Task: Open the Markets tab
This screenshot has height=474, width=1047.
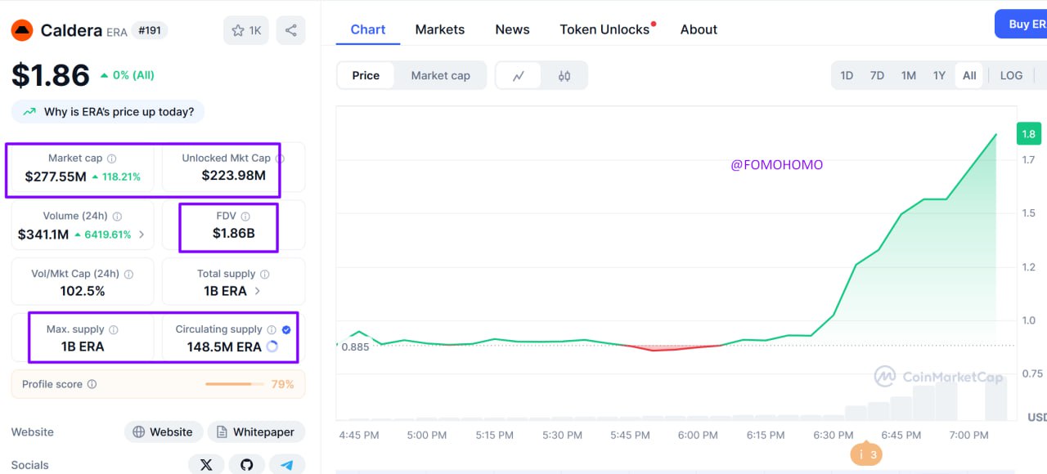Action: point(440,29)
